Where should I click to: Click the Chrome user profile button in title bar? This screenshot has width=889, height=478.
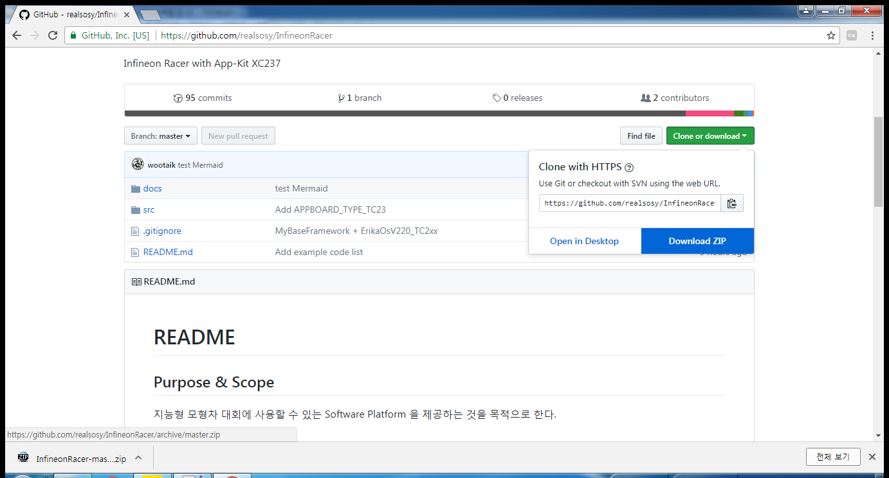(x=806, y=10)
